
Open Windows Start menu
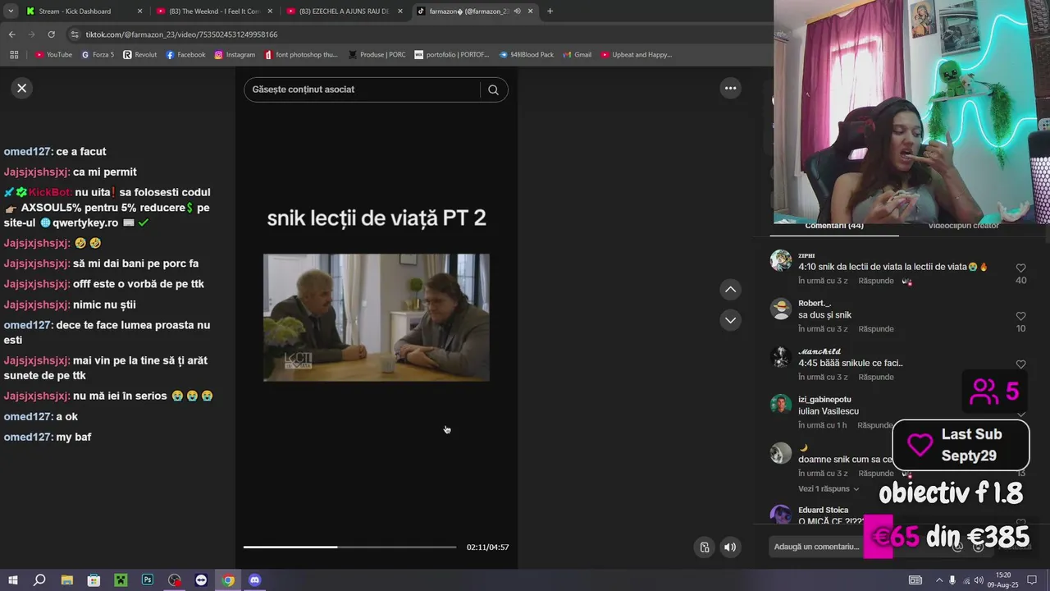(11, 580)
